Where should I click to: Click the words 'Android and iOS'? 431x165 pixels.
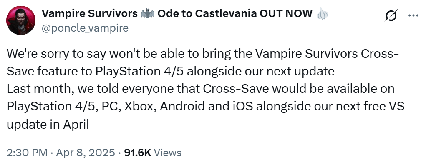206,107
